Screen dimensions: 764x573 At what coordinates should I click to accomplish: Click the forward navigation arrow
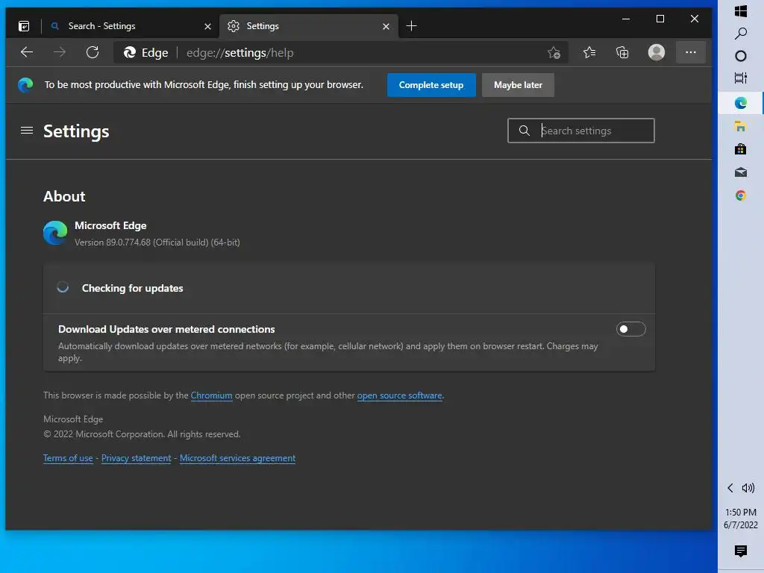click(x=60, y=52)
